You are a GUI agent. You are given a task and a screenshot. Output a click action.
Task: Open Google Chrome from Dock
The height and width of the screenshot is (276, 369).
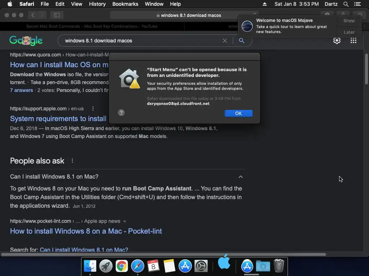tap(122, 266)
